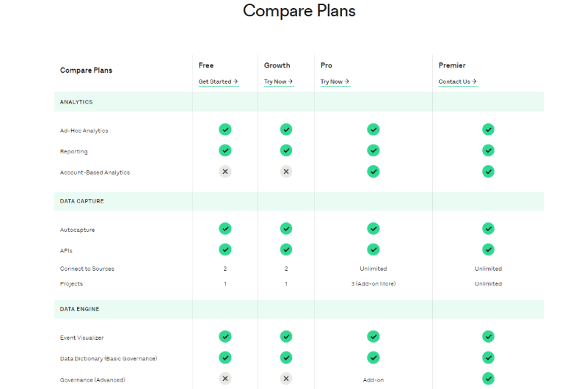Click Try Now under Growth plan
Screen dimensions: 587x389
pos(279,81)
